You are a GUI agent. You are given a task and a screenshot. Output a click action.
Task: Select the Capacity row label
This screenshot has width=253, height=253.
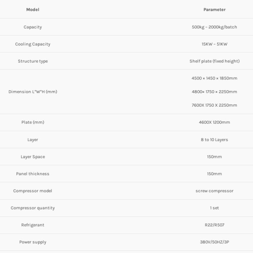click(33, 27)
